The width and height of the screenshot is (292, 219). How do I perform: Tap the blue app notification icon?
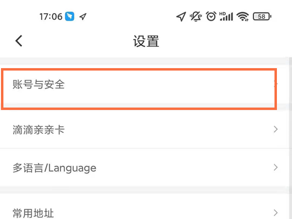pyautogui.click(x=71, y=17)
